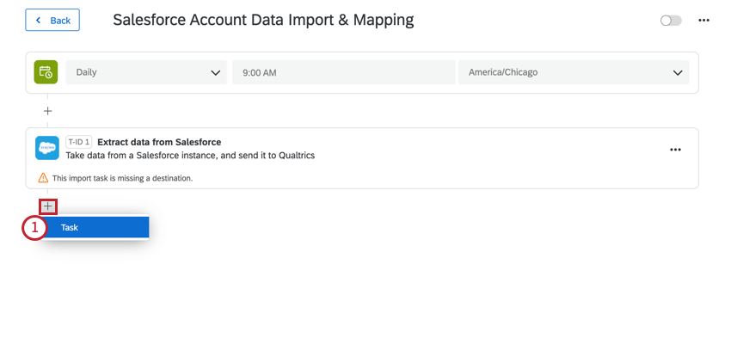Click the 9:00 AM time field
Screen dimensions: 731x338
coord(344,72)
